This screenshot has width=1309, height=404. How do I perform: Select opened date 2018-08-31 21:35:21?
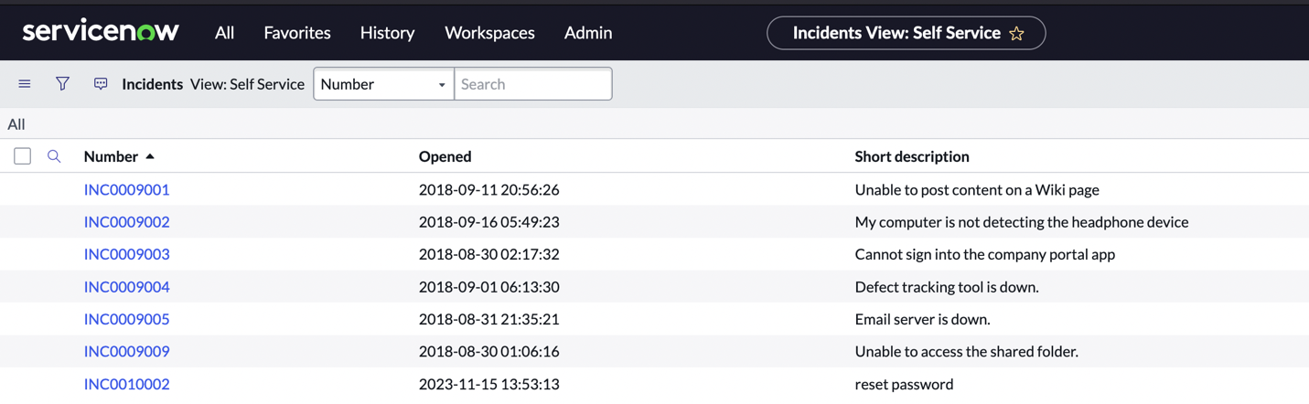click(488, 319)
